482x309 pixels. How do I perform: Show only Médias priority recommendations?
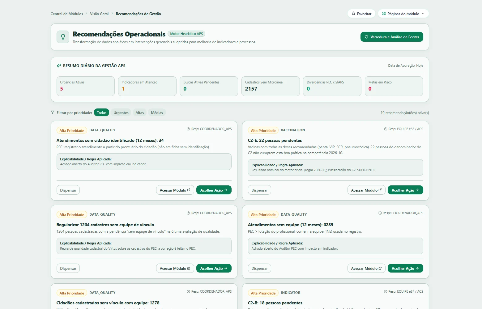pos(157,112)
